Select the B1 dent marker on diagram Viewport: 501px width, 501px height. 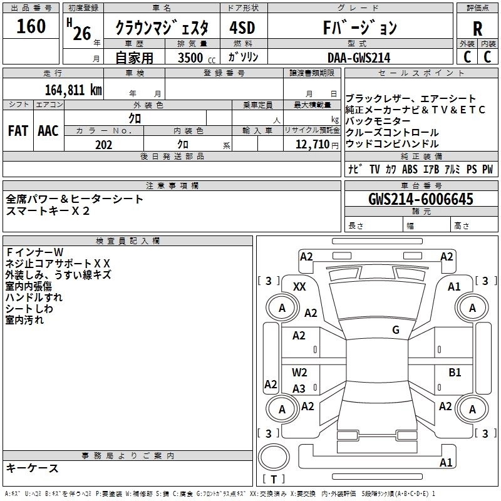click(455, 372)
